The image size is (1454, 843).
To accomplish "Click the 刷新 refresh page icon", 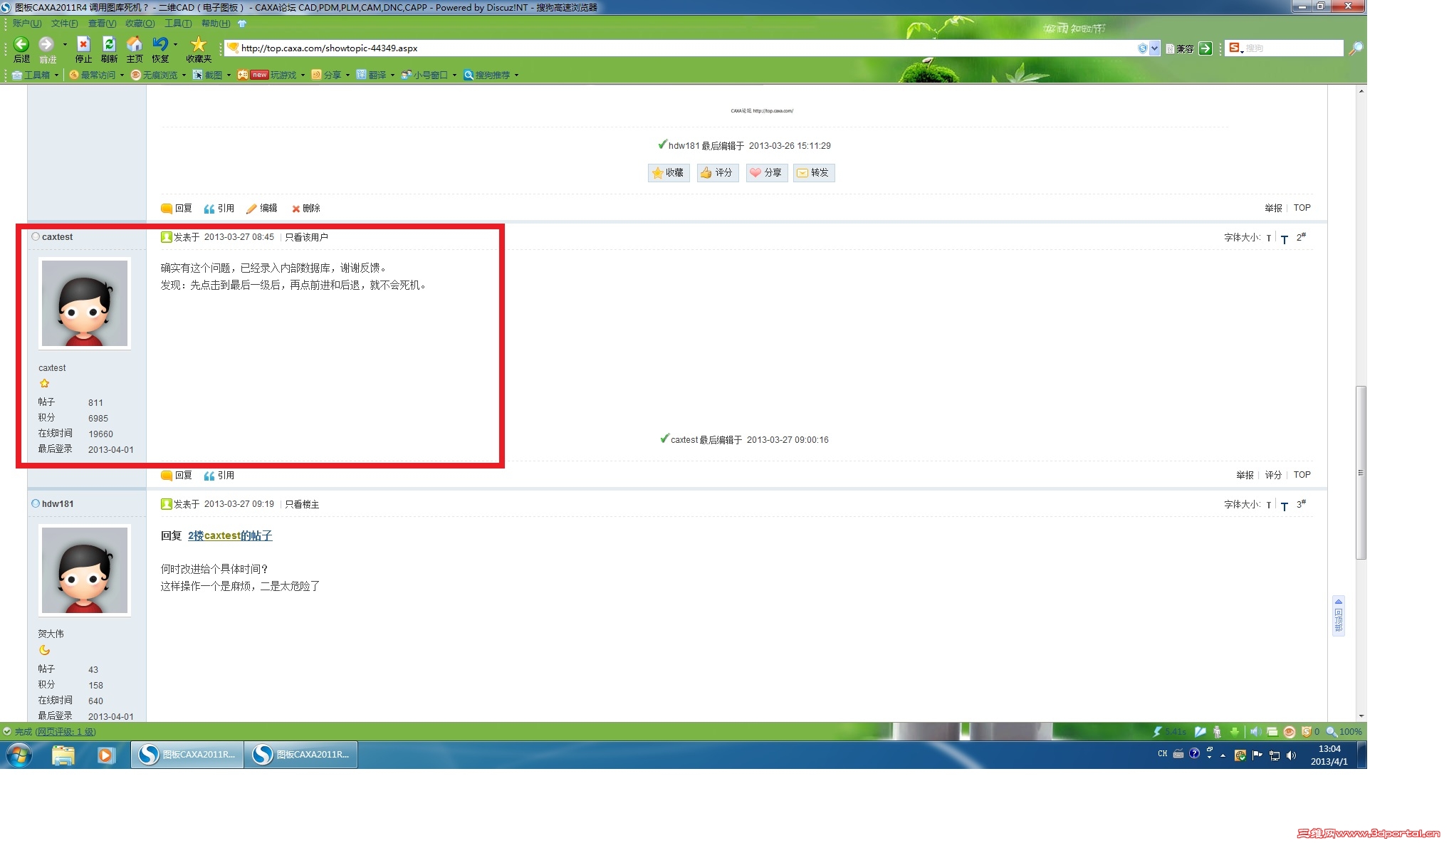I will [x=109, y=45].
